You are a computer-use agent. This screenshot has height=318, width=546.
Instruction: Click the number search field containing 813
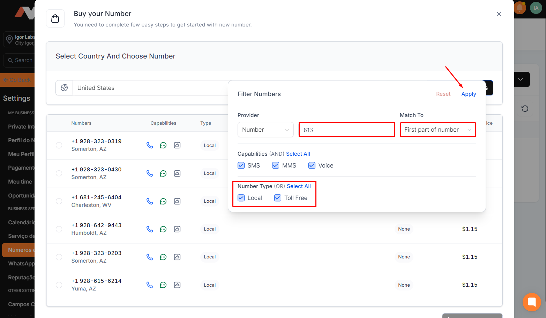click(347, 130)
